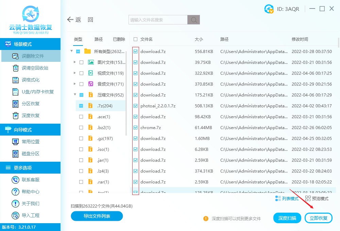Viewport: 340px width, 231px height.
Task: Click the 音频文件 music icon
Action: [91, 84]
